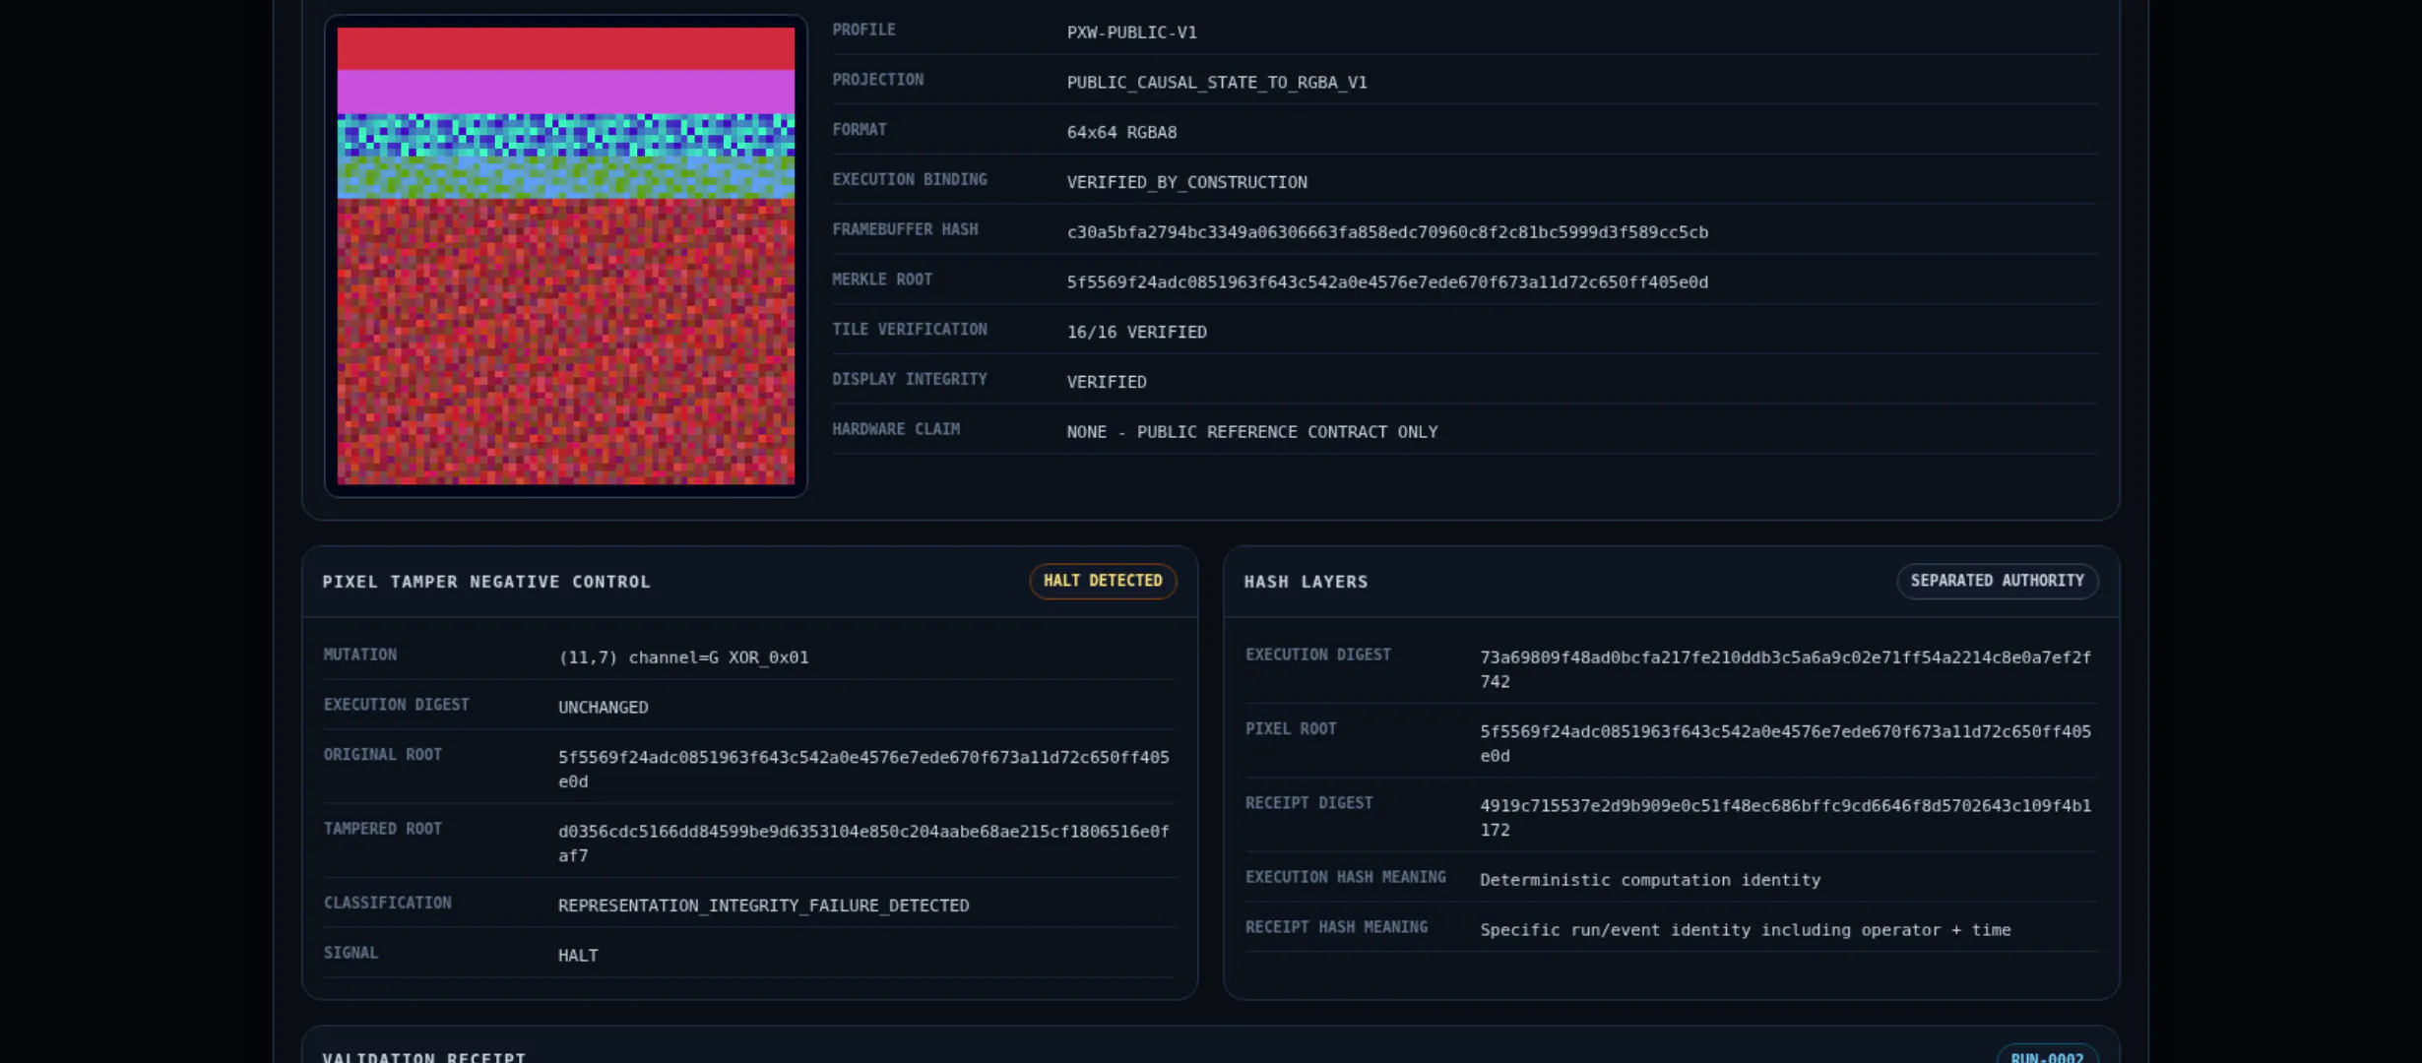Image resolution: width=2422 pixels, height=1063 pixels.
Task: Select VERIFIED_BY_CONSTRUCTION execution binding value
Action: (x=1186, y=183)
